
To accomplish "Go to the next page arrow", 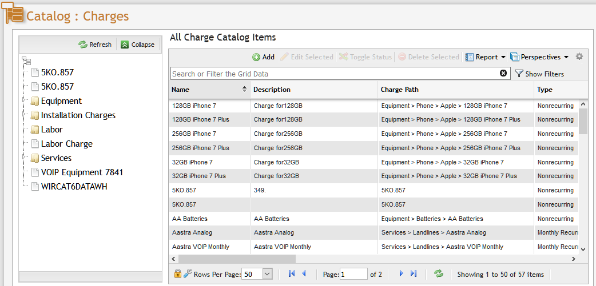I will click(402, 274).
